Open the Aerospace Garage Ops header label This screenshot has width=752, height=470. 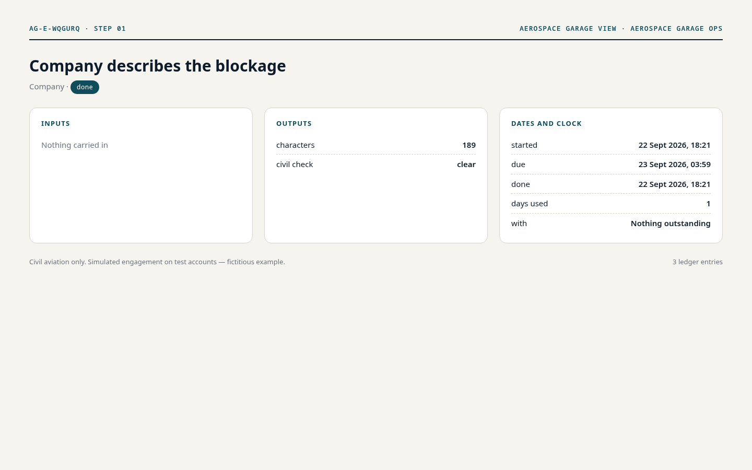click(x=676, y=29)
